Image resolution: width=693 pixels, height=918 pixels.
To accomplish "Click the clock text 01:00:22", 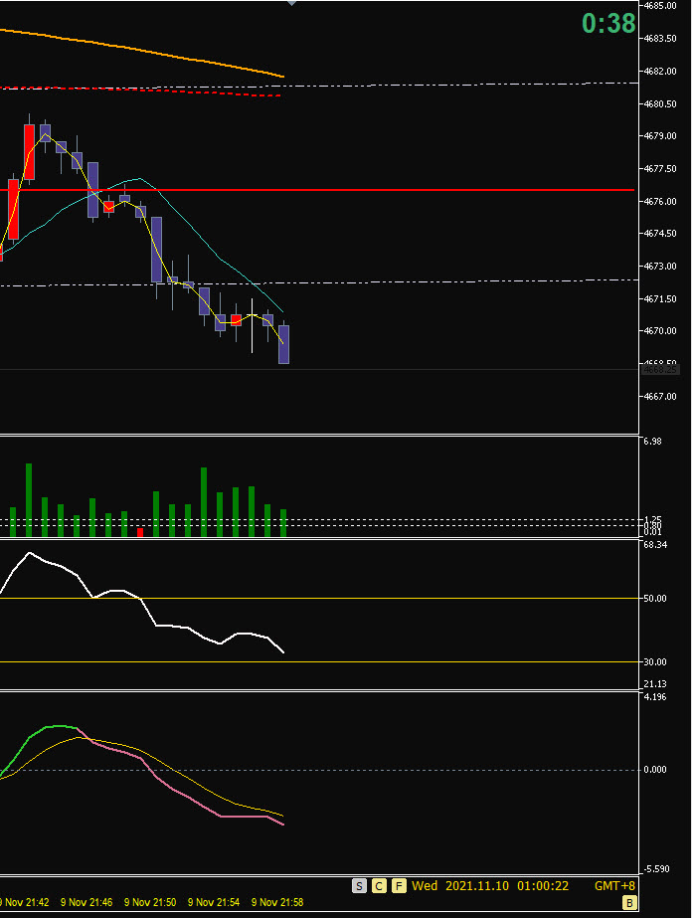I will point(543,886).
